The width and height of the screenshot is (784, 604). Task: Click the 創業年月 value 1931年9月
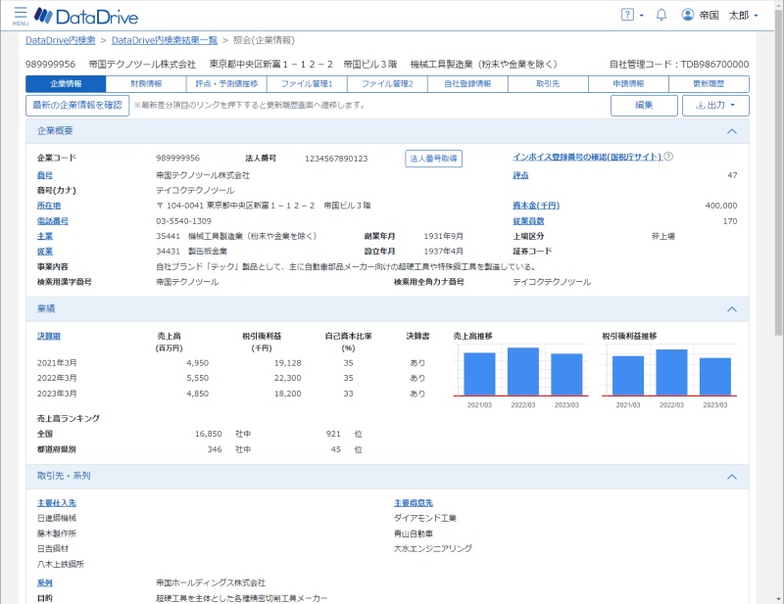click(x=443, y=236)
